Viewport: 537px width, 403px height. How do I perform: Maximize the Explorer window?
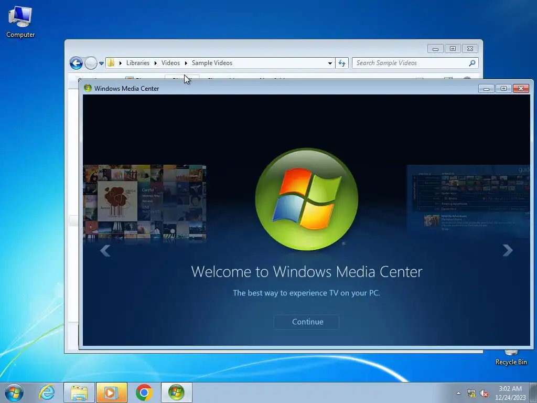pos(453,49)
